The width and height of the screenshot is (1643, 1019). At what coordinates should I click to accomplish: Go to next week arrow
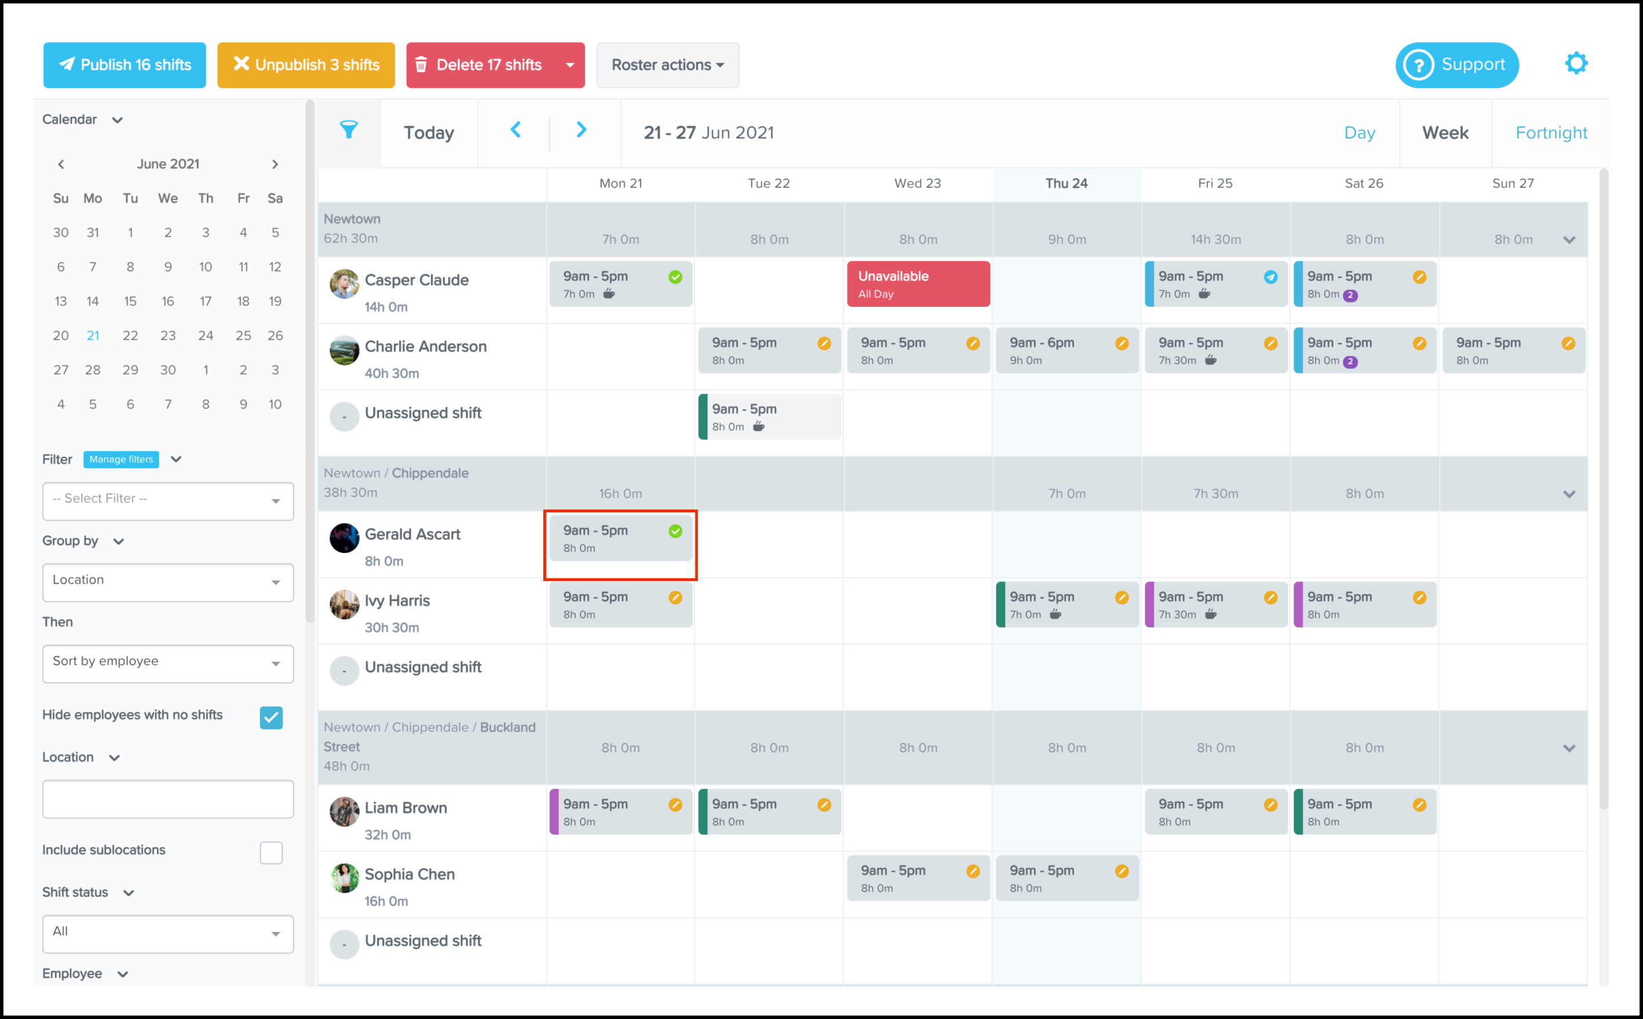click(x=581, y=130)
